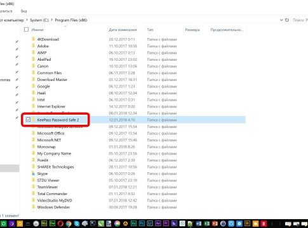Expand the breadcrumb arrow before Program Files (x86)
308x228 pixels.
point(51,20)
